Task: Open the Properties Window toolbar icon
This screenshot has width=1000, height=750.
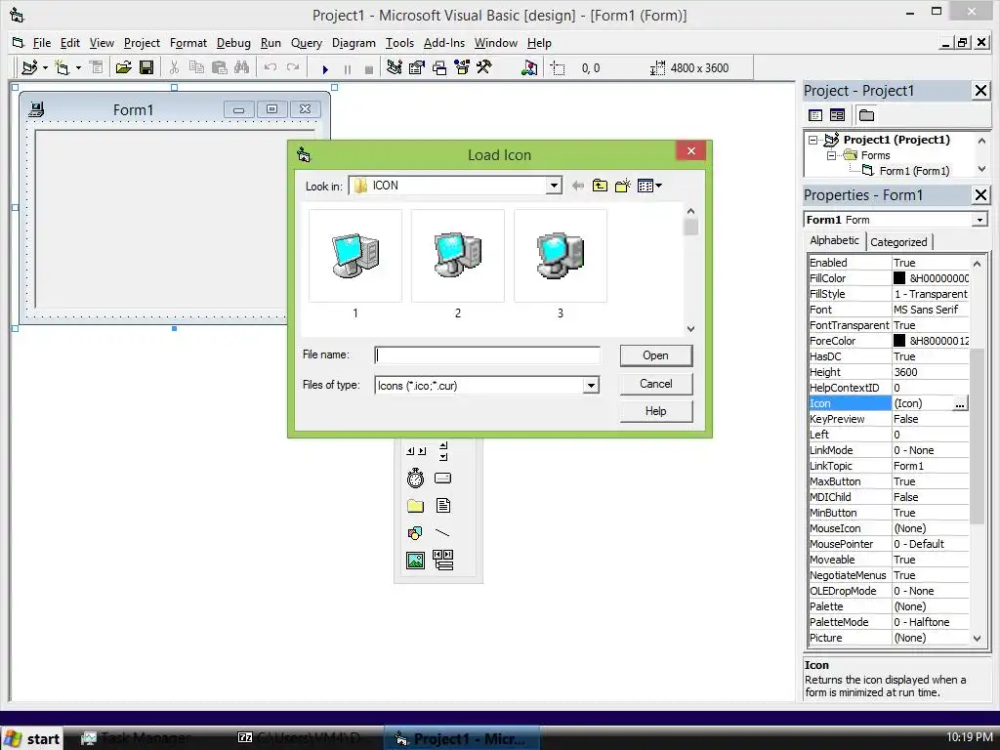Action: [416, 67]
